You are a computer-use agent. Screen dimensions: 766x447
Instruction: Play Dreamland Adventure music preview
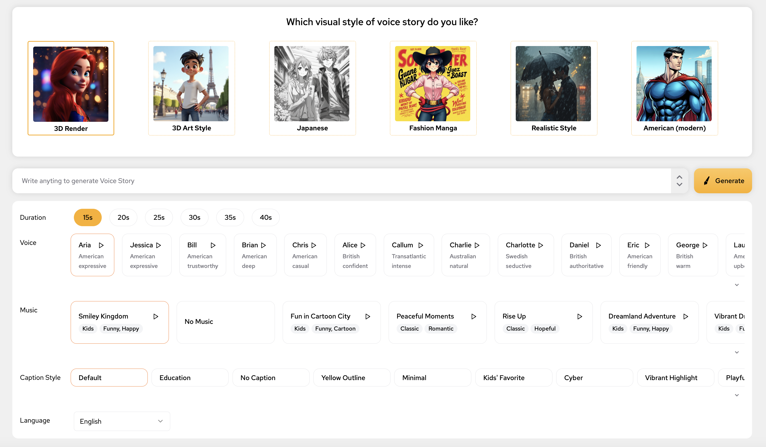686,316
